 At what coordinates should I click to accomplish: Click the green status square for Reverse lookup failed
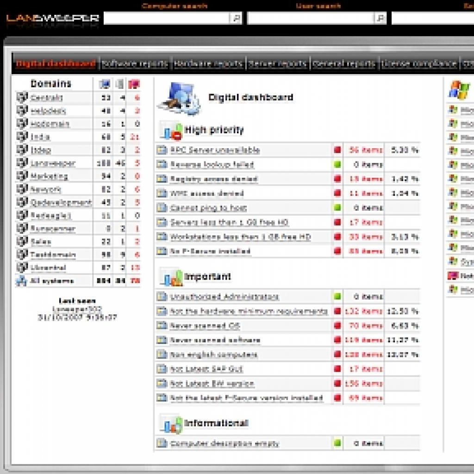tap(337, 164)
